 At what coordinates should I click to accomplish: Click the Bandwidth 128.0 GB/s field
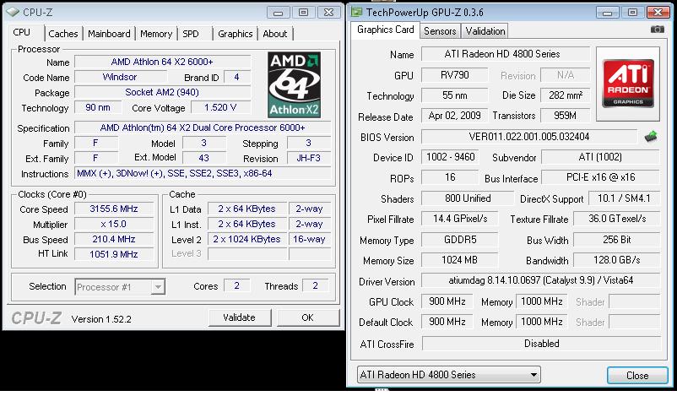point(616,260)
